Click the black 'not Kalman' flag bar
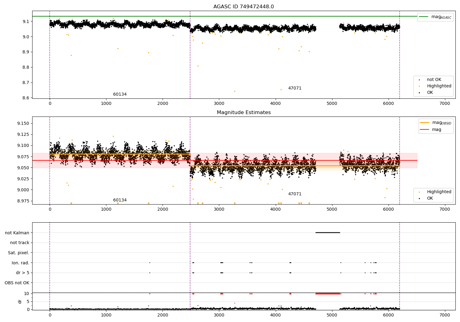The image size is (460, 322). [328, 233]
